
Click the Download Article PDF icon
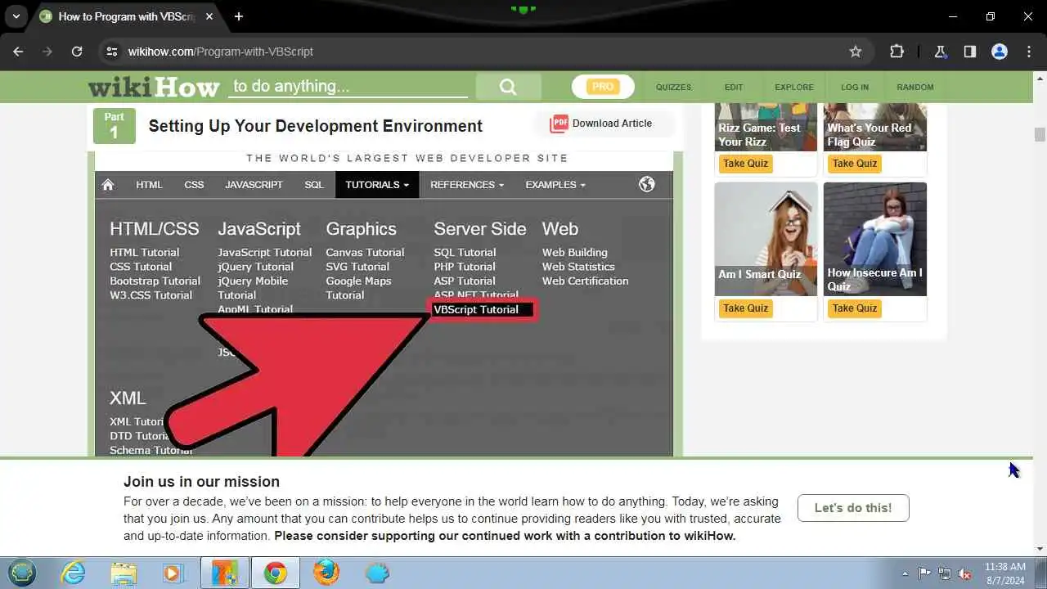tap(559, 124)
